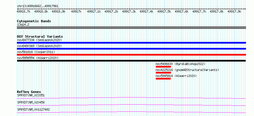
Task: Click ruler position 49917.6k
Action: point(182,11)
